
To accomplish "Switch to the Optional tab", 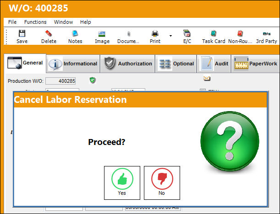I will (x=176, y=64).
